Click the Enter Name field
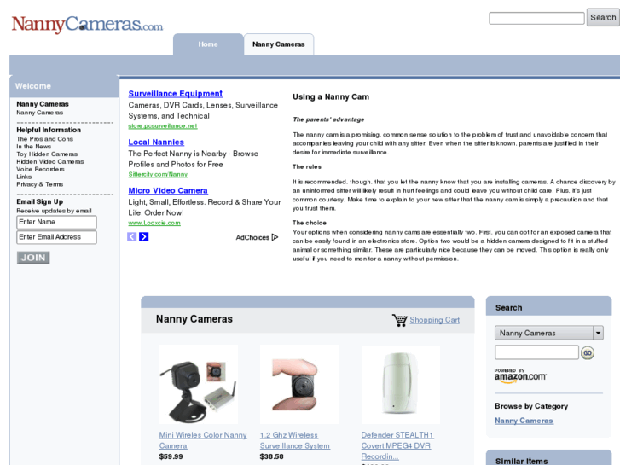Image resolution: width=620 pixels, height=465 pixels. pos(56,222)
